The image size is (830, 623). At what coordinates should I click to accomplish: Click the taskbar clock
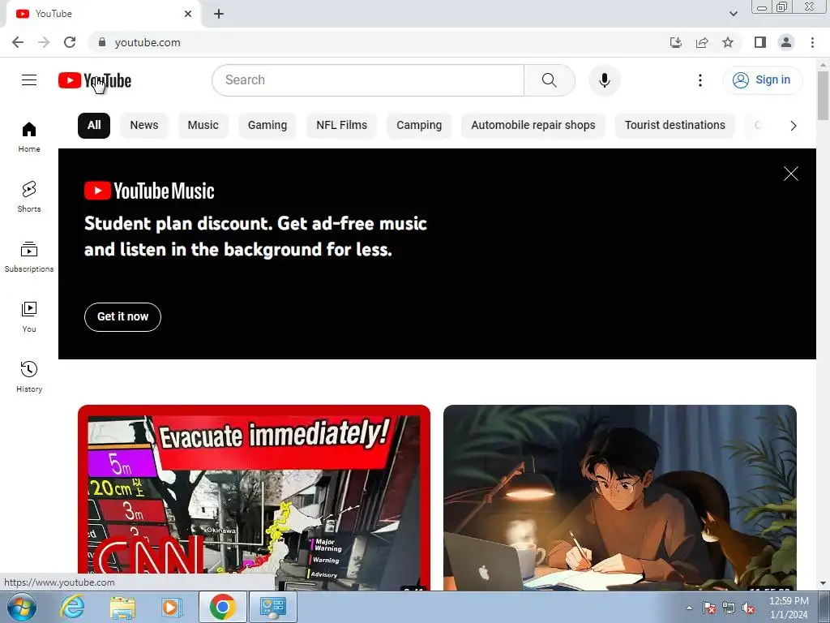tap(789, 608)
